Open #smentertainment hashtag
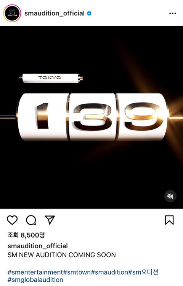183x286 pixels. click(x=35, y=272)
